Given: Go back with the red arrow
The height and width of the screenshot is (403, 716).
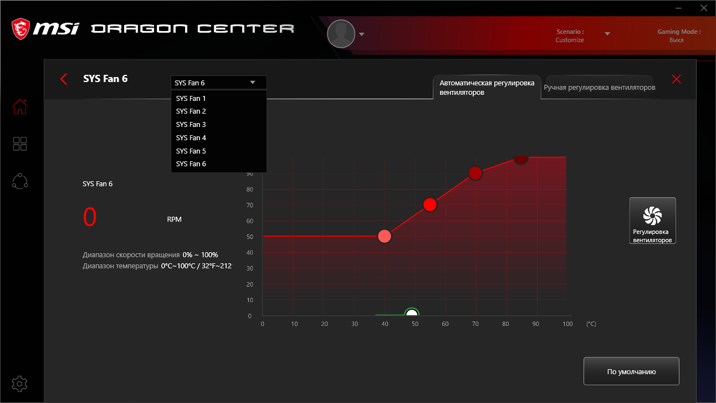Looking at the screenshot, I should (x=64, y=79).
